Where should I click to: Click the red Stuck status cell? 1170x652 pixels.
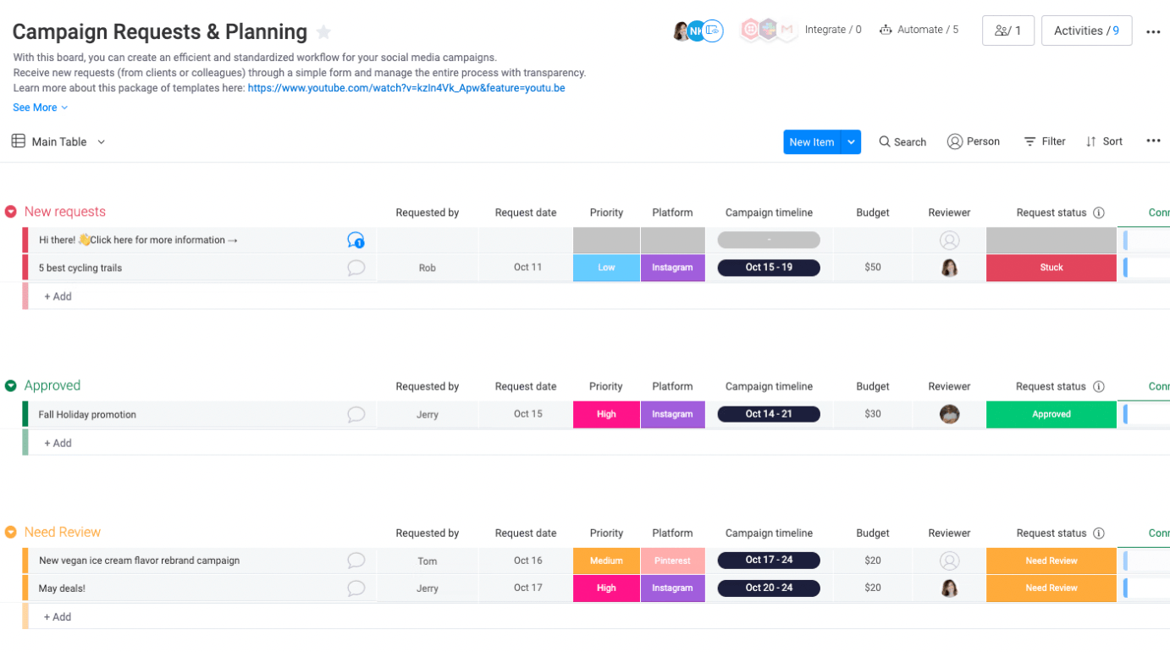(1051, 268)
